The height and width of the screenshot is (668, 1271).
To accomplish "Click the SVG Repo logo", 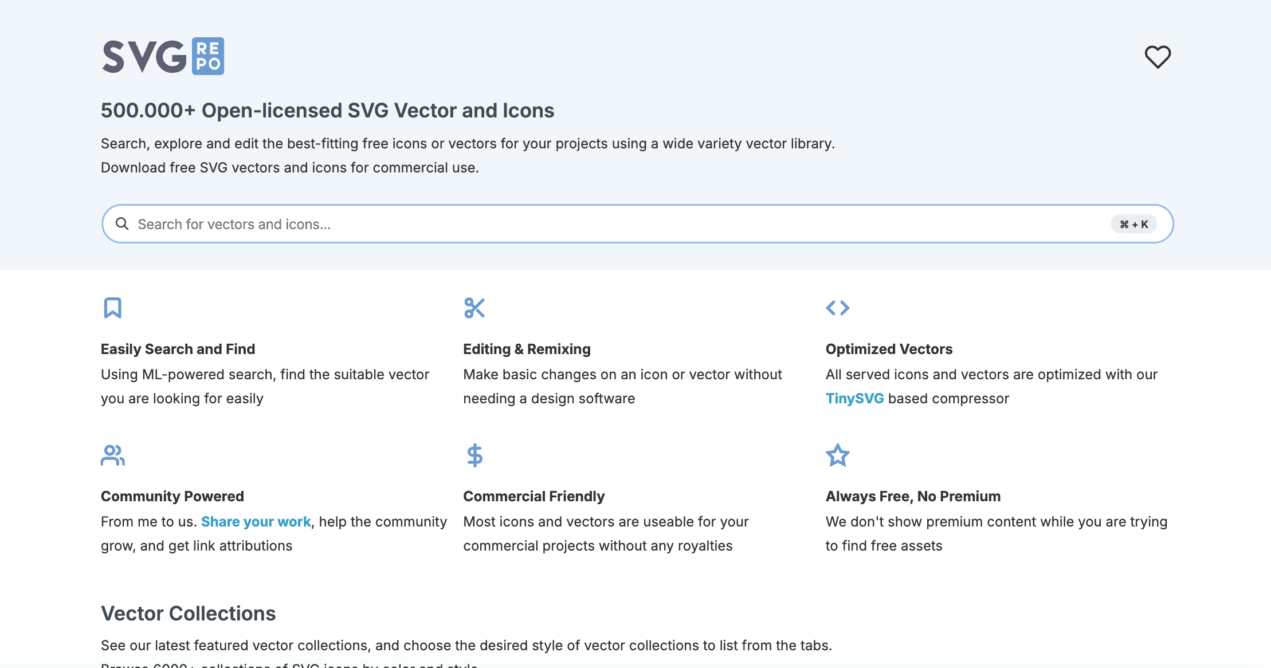I will tap(163, 56).
